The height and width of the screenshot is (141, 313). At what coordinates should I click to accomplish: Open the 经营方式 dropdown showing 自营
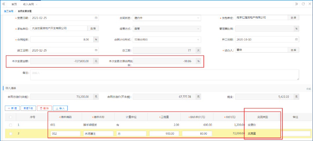[167, 29]
